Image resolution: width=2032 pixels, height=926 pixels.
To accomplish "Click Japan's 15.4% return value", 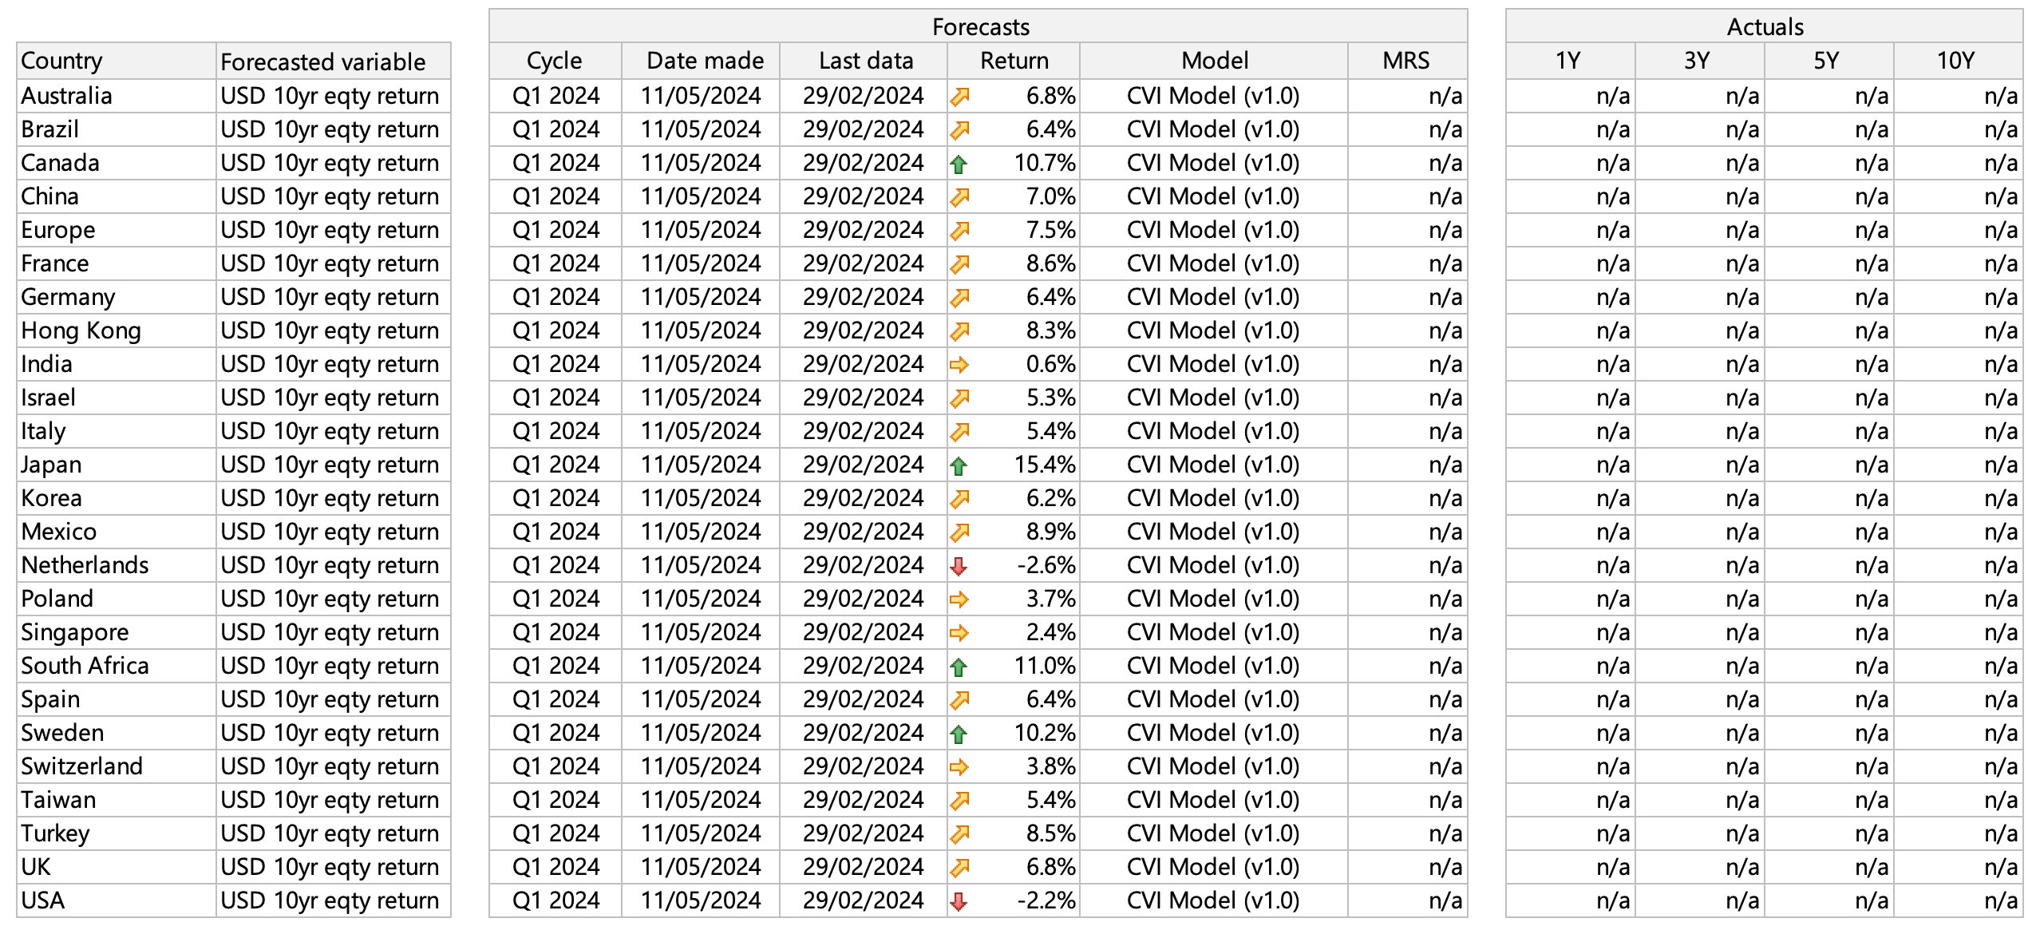I will pos(1044,465).
